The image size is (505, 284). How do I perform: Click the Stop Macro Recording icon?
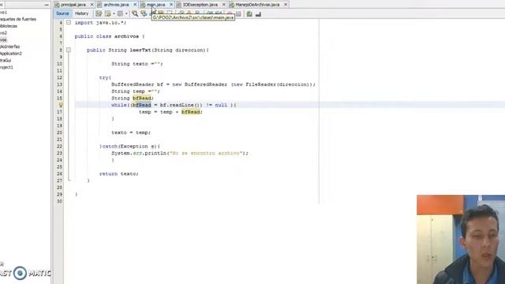238,13
